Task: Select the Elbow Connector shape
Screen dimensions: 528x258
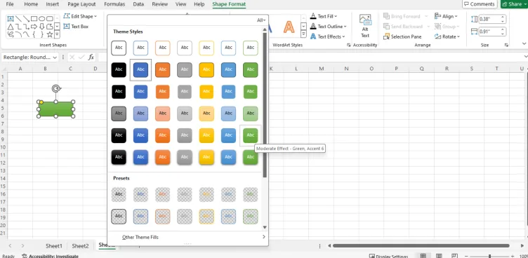Action: [x=18, y=27]
